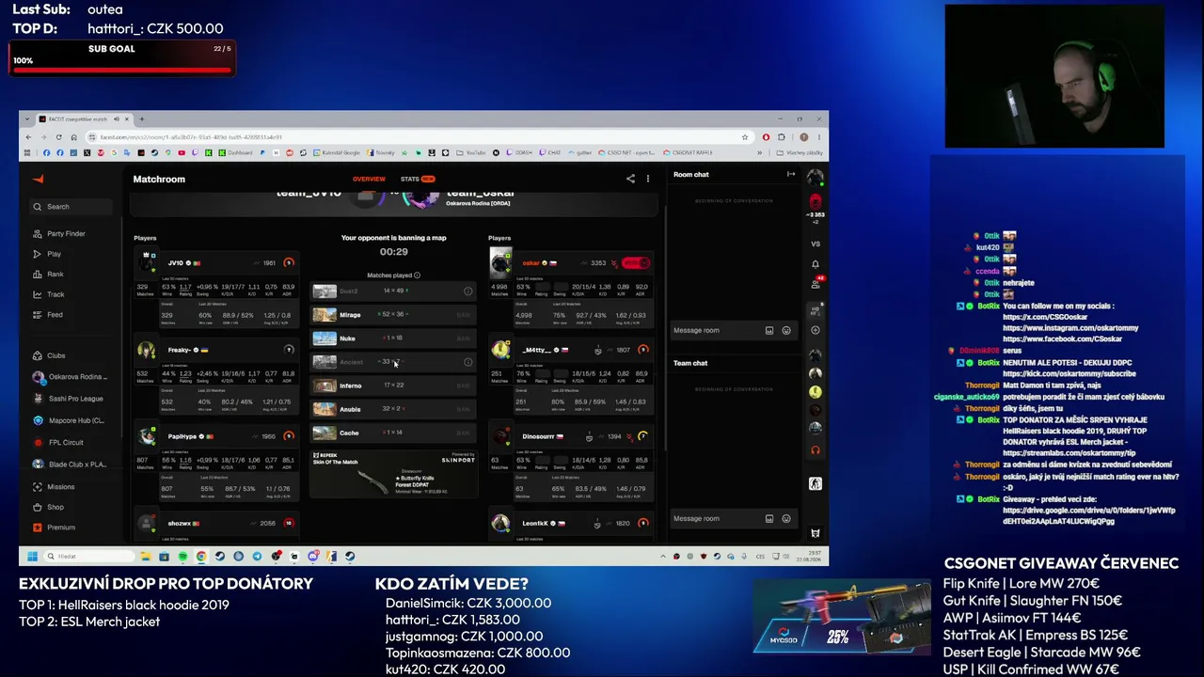Open Oskarova Rodina club in sidebar
The width and height of the screenshot is (1204, 677).
(x=71, y=377)
